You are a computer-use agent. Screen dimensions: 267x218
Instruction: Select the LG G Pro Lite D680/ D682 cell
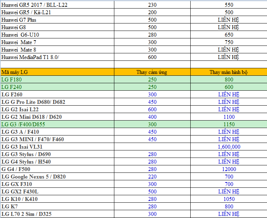(58, 102)
